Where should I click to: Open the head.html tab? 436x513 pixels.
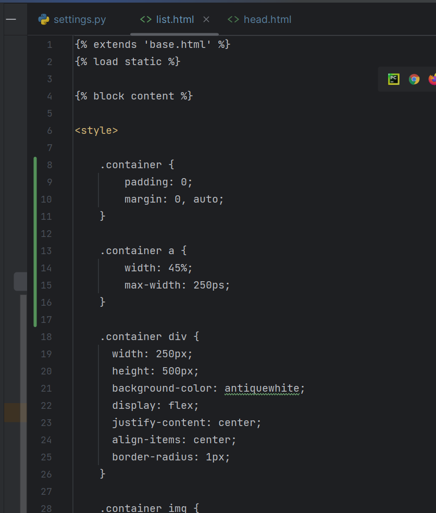[x=259, y=20]
